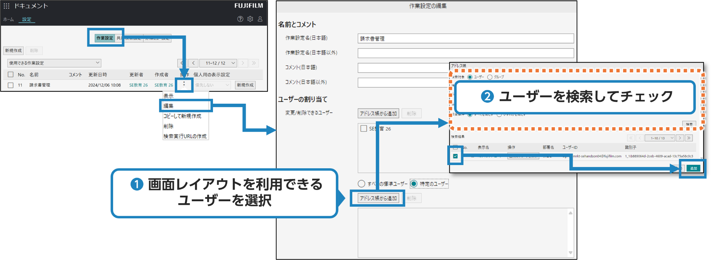The width and height of the screenshot is (711, 260).
Task: Jump to last page of address book results
Action: tap(689, 138)
